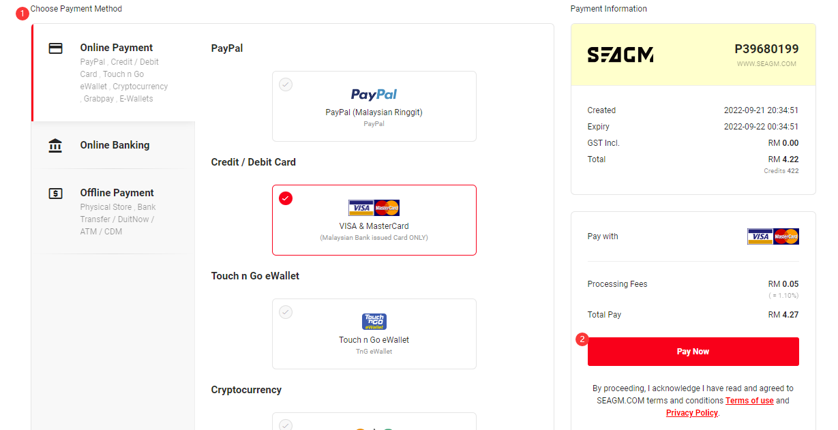Click the VISA MasterCard icon next to Pay with
Viewport: 838px width, 430px height.
pyautogui.click(x=773, y=236)
